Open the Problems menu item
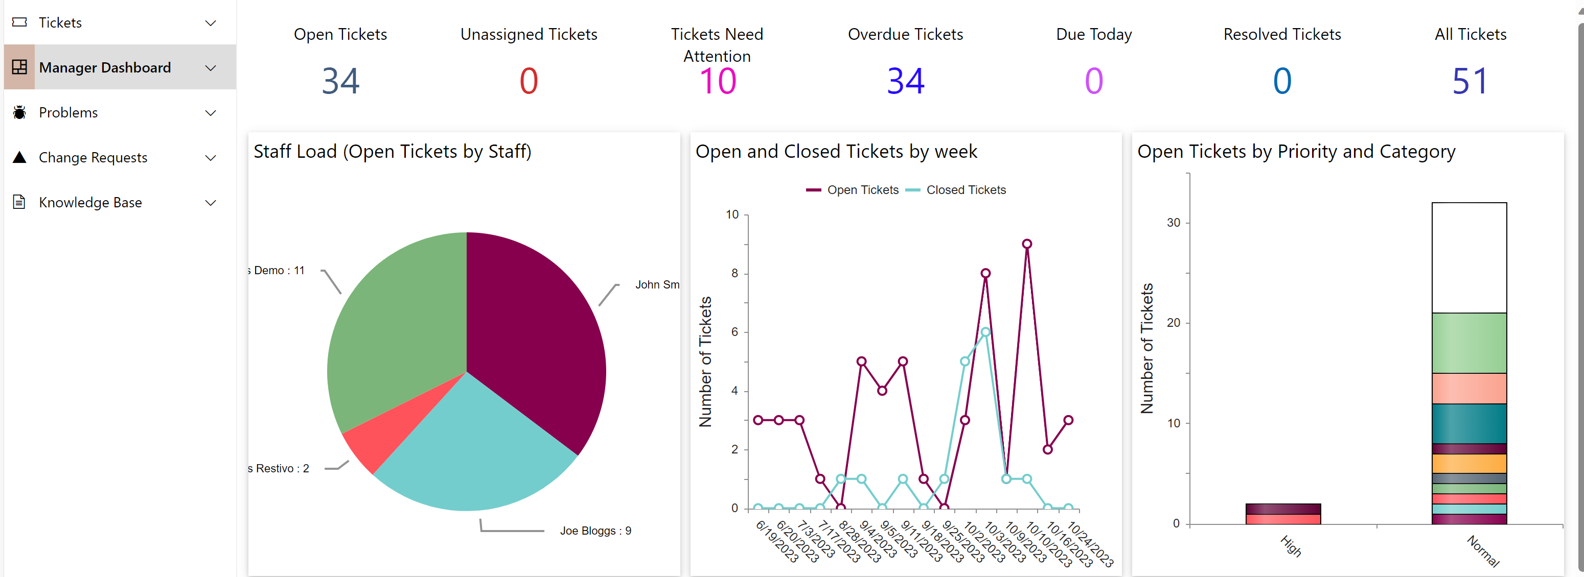The image size is (1584, 577). (68, 112)
